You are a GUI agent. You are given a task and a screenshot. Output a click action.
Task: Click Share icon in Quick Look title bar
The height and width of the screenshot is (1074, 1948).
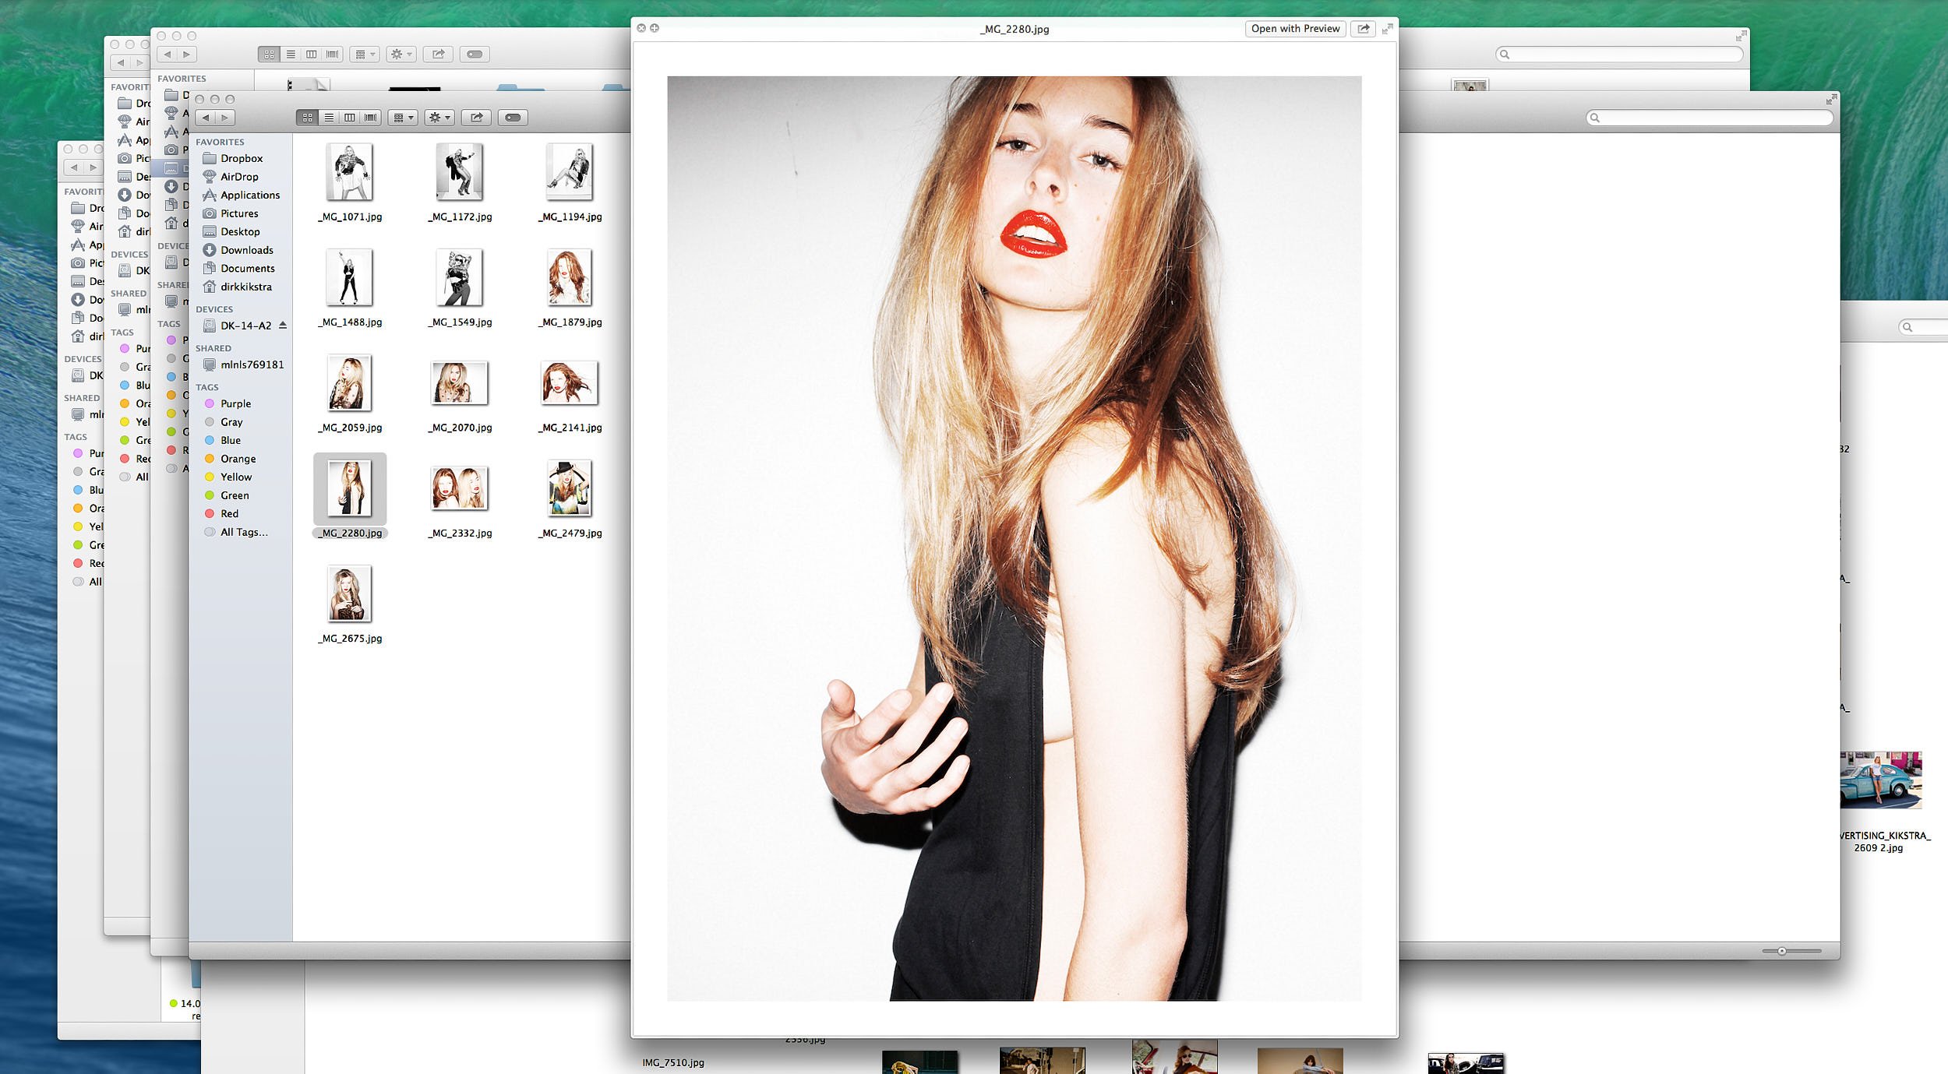1363,29
